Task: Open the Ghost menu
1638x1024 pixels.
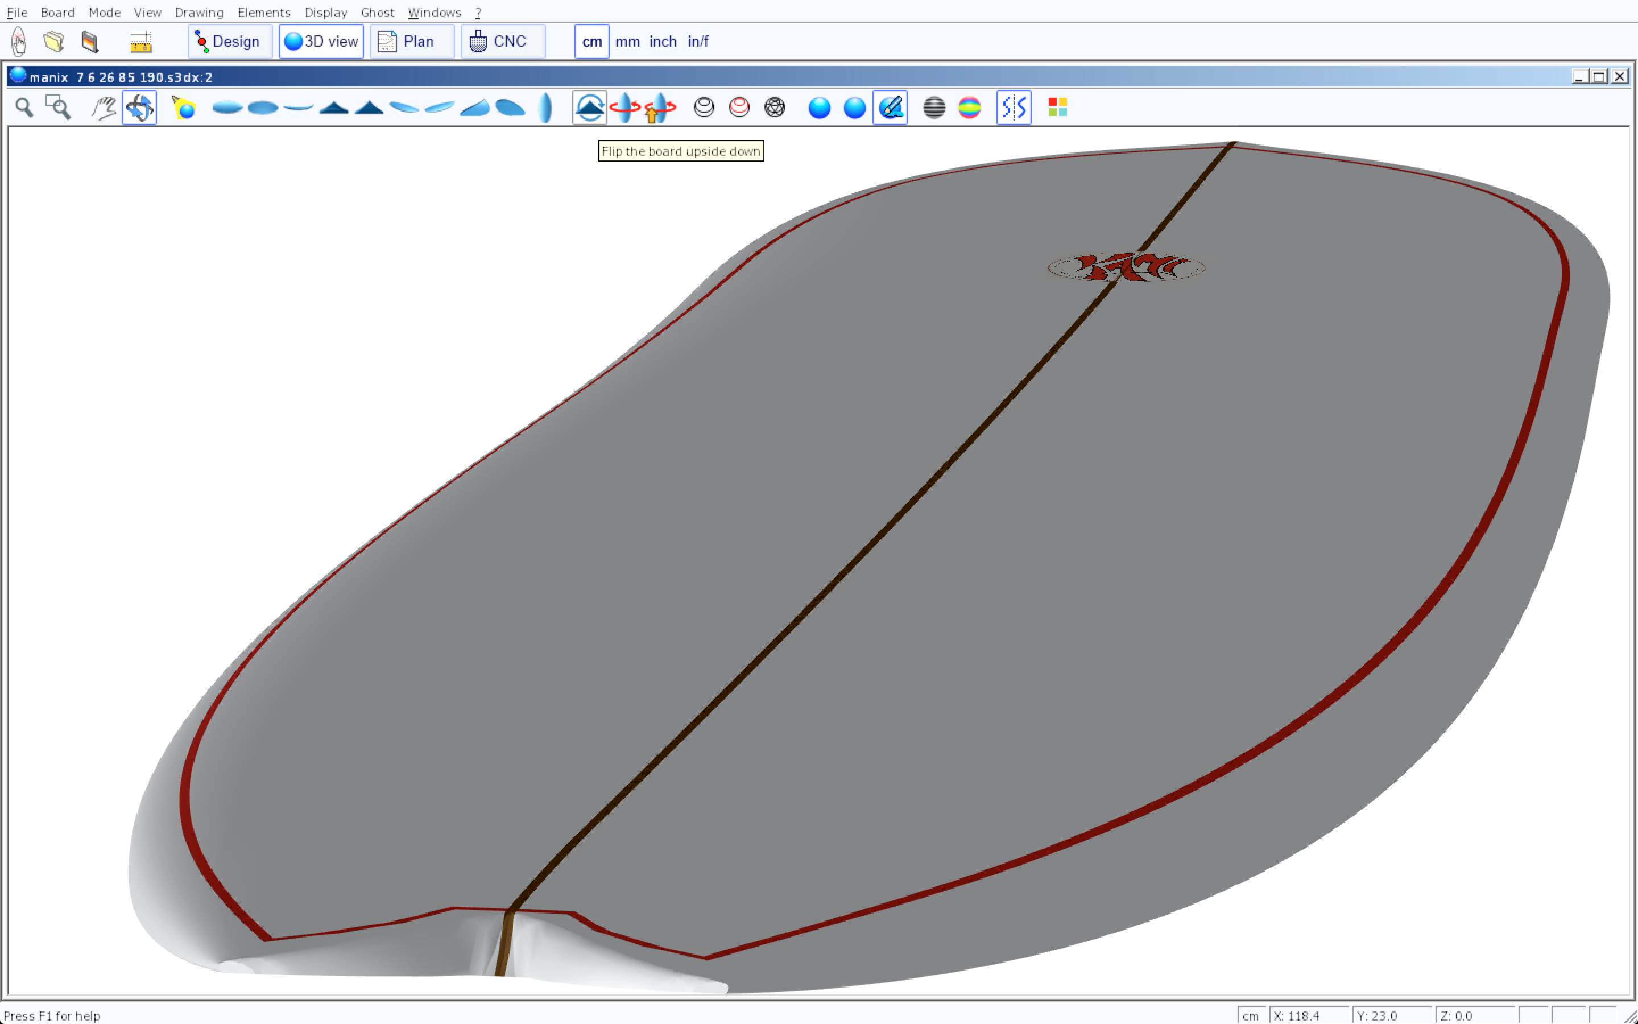Action: [377, 12]
